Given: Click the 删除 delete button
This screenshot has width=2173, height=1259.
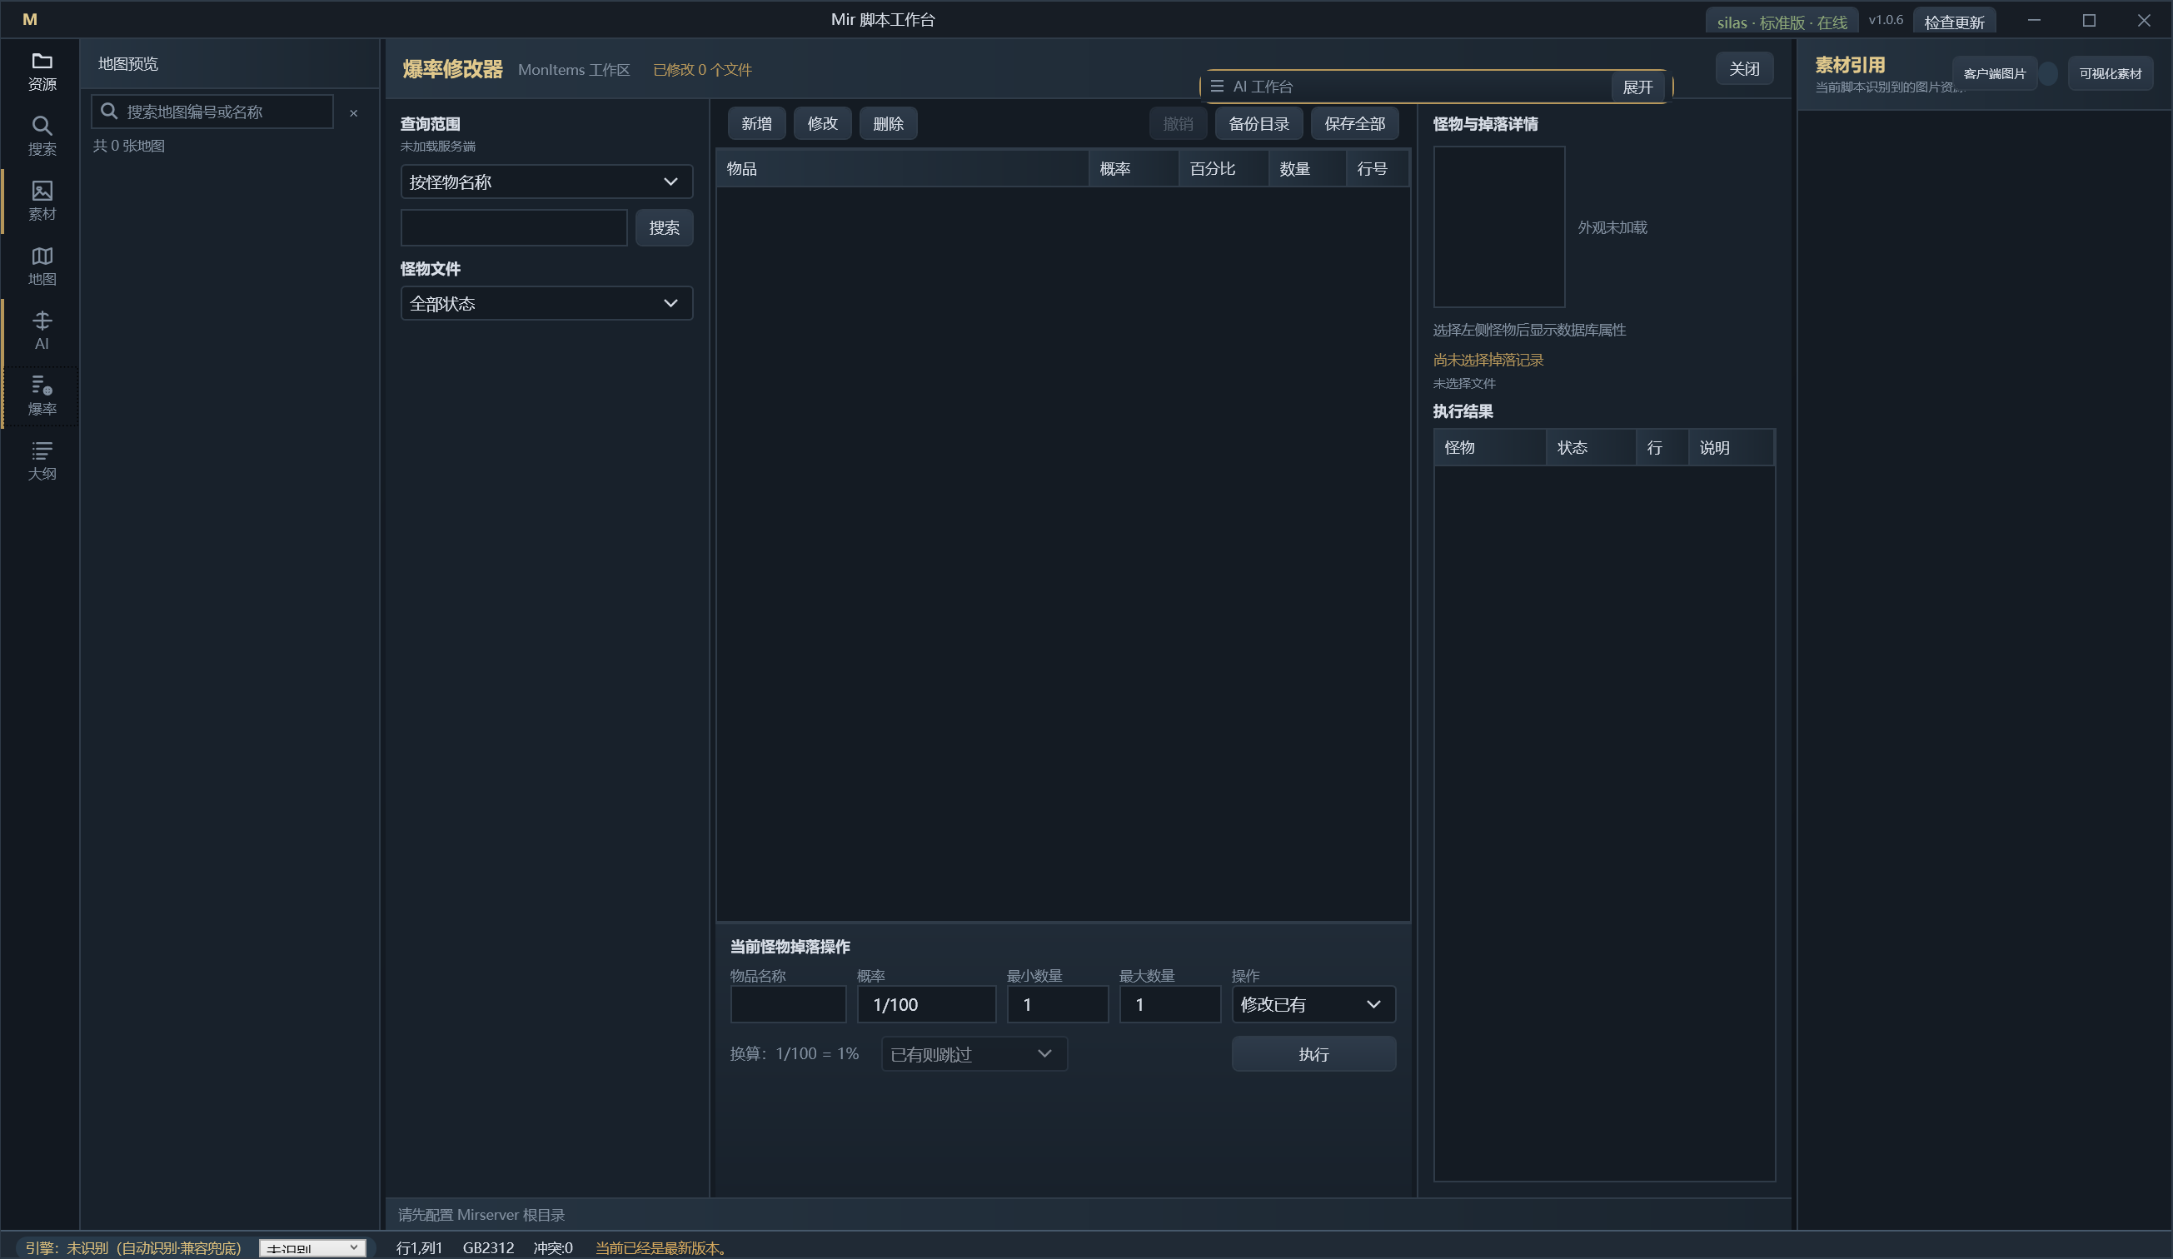Looking at the screenshot, I should (887, 123).
